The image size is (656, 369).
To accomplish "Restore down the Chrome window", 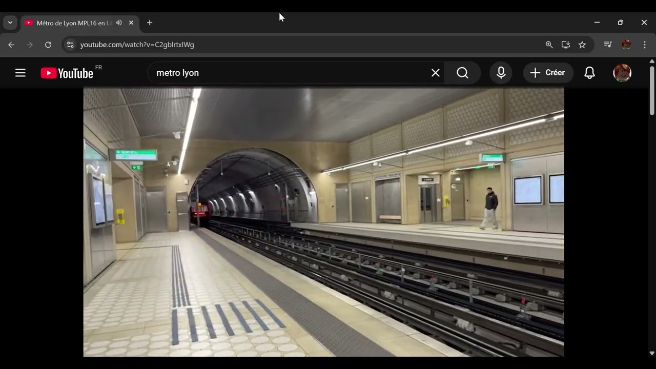I will (621, 23).
